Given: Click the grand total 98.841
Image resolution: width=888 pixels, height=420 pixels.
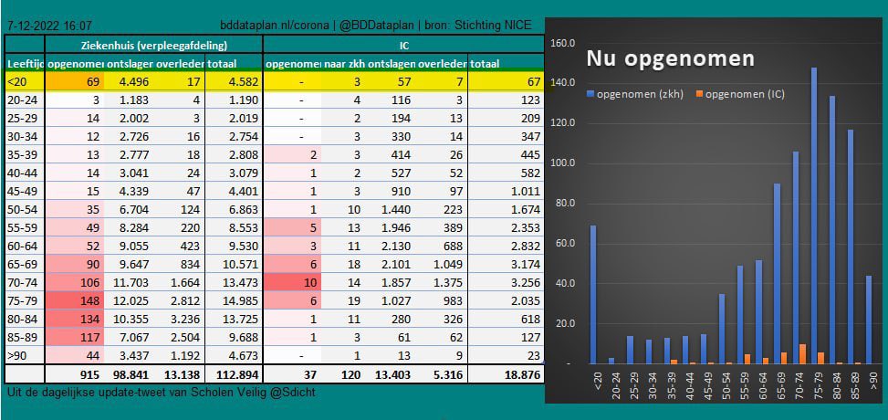Looking at the screenshot, I should pos(131,374).
